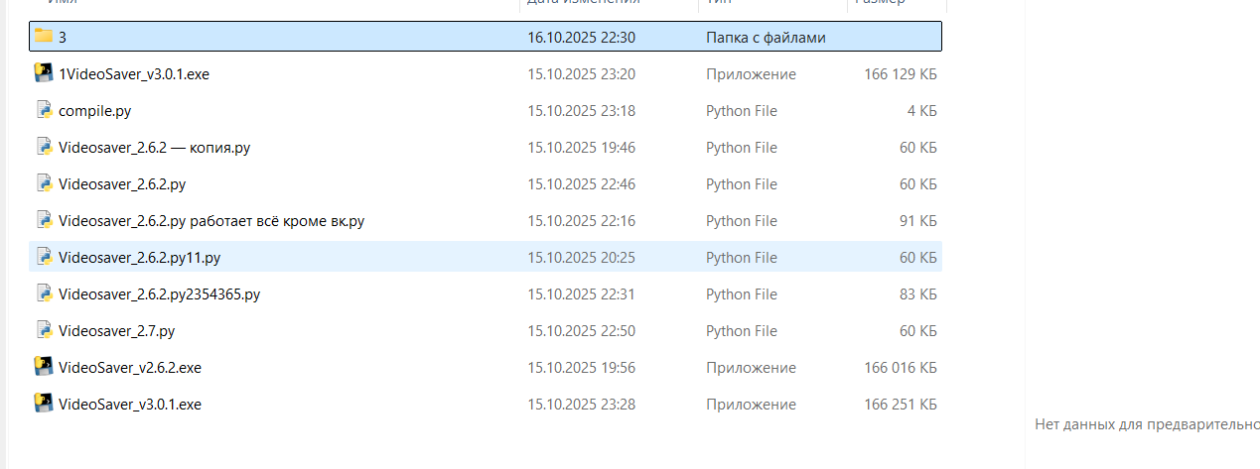Click the "Папка с файлами" type cell
Screen dimensions: 1260x469
(766, 38)
